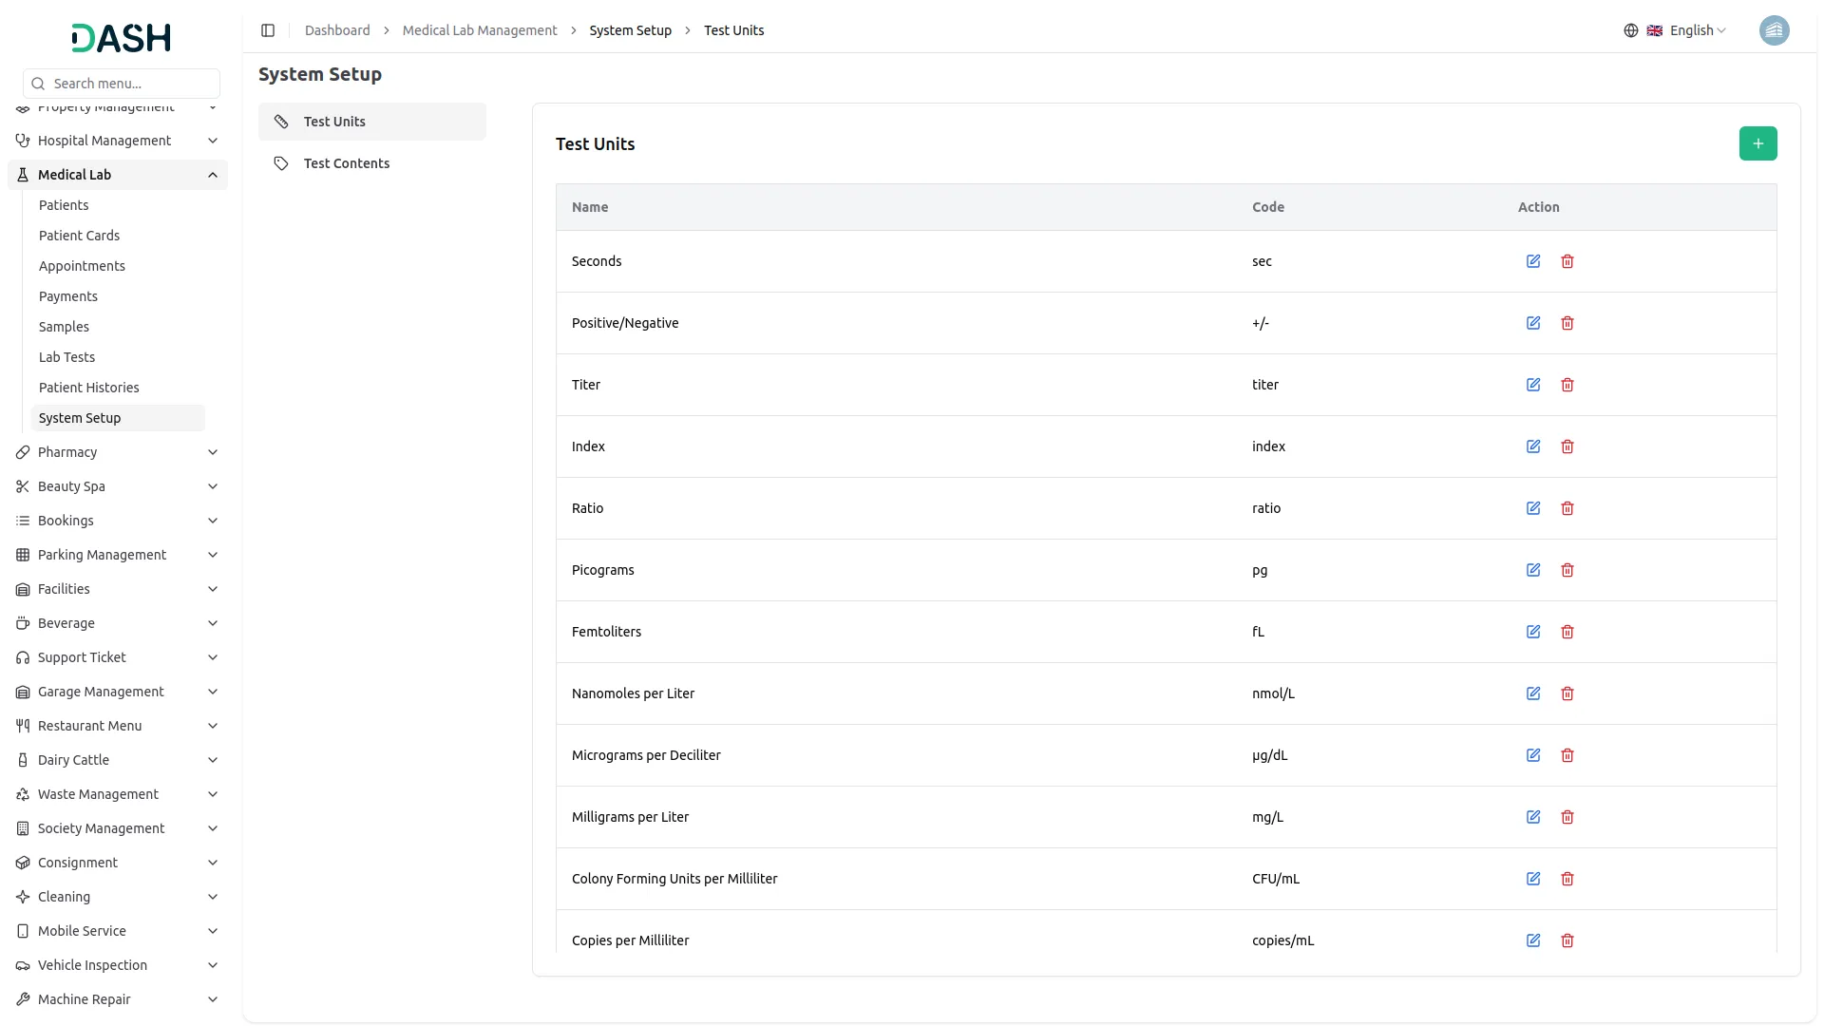The height and width of the screenshot is (1026, 1824).
Task: Delete the Picograms unit row
Action: coord(1567,570)
